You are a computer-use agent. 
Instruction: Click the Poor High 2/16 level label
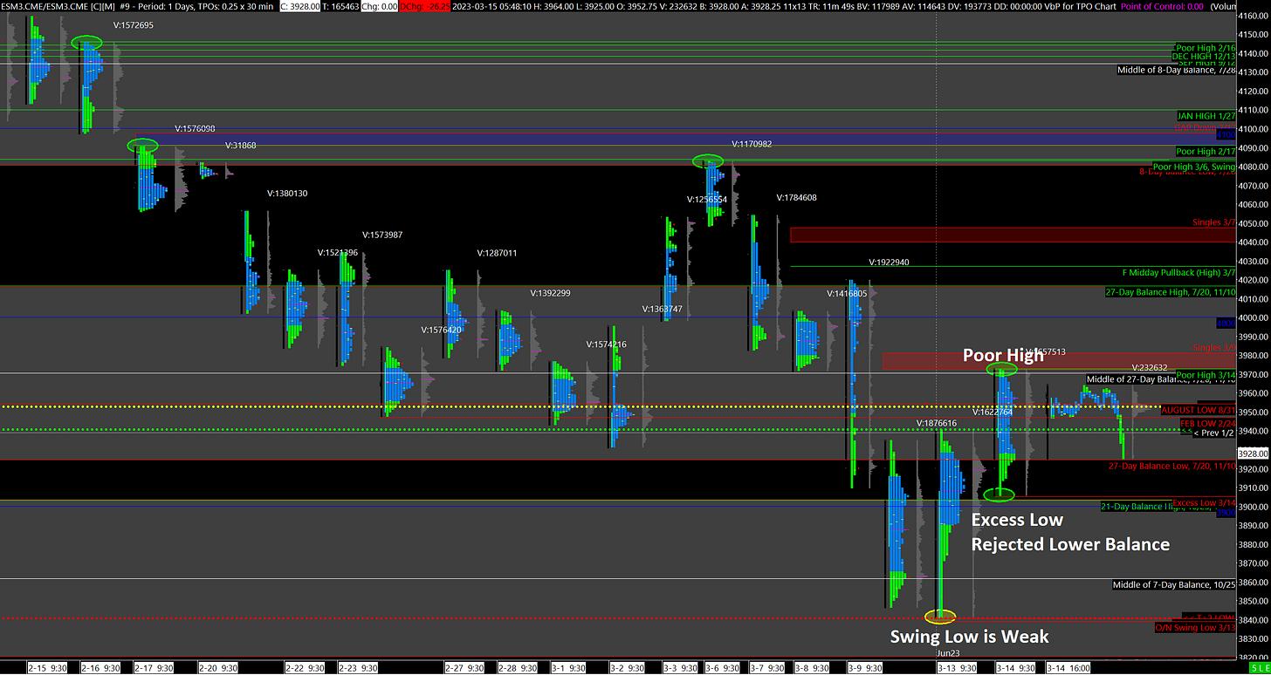coord(1206,48)
